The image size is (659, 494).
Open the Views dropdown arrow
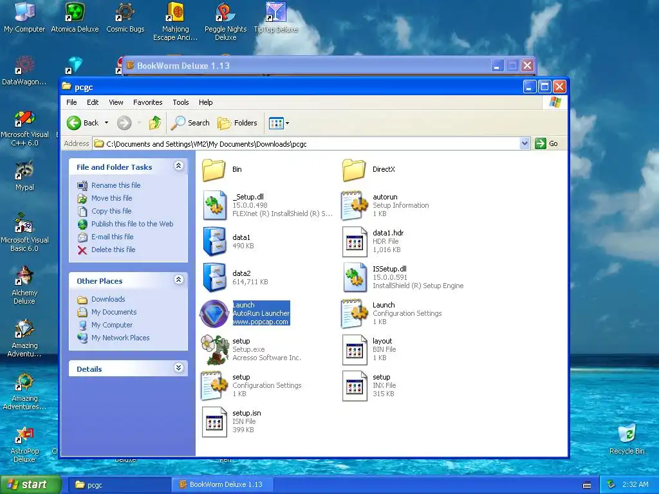pyautogui.click(x=288, y=123)
